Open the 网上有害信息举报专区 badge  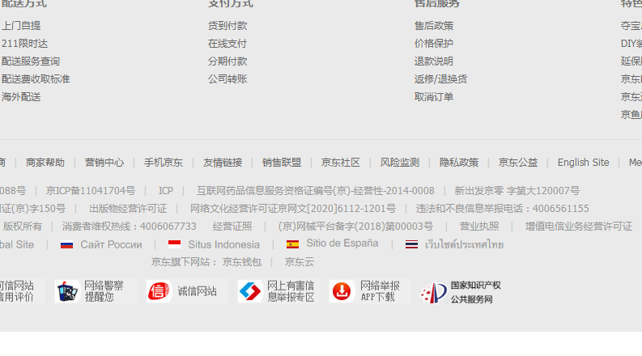pos(278,291)
